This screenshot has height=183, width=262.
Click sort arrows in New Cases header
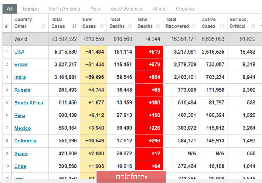tap(102, 26)
